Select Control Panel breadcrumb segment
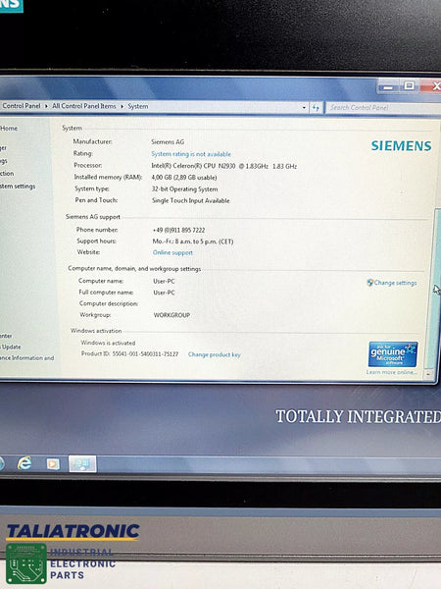Viewport: 441px width, 589px height. click(x=21, y=106)
